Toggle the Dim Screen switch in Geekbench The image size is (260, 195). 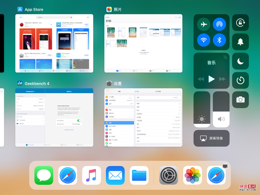79,120
